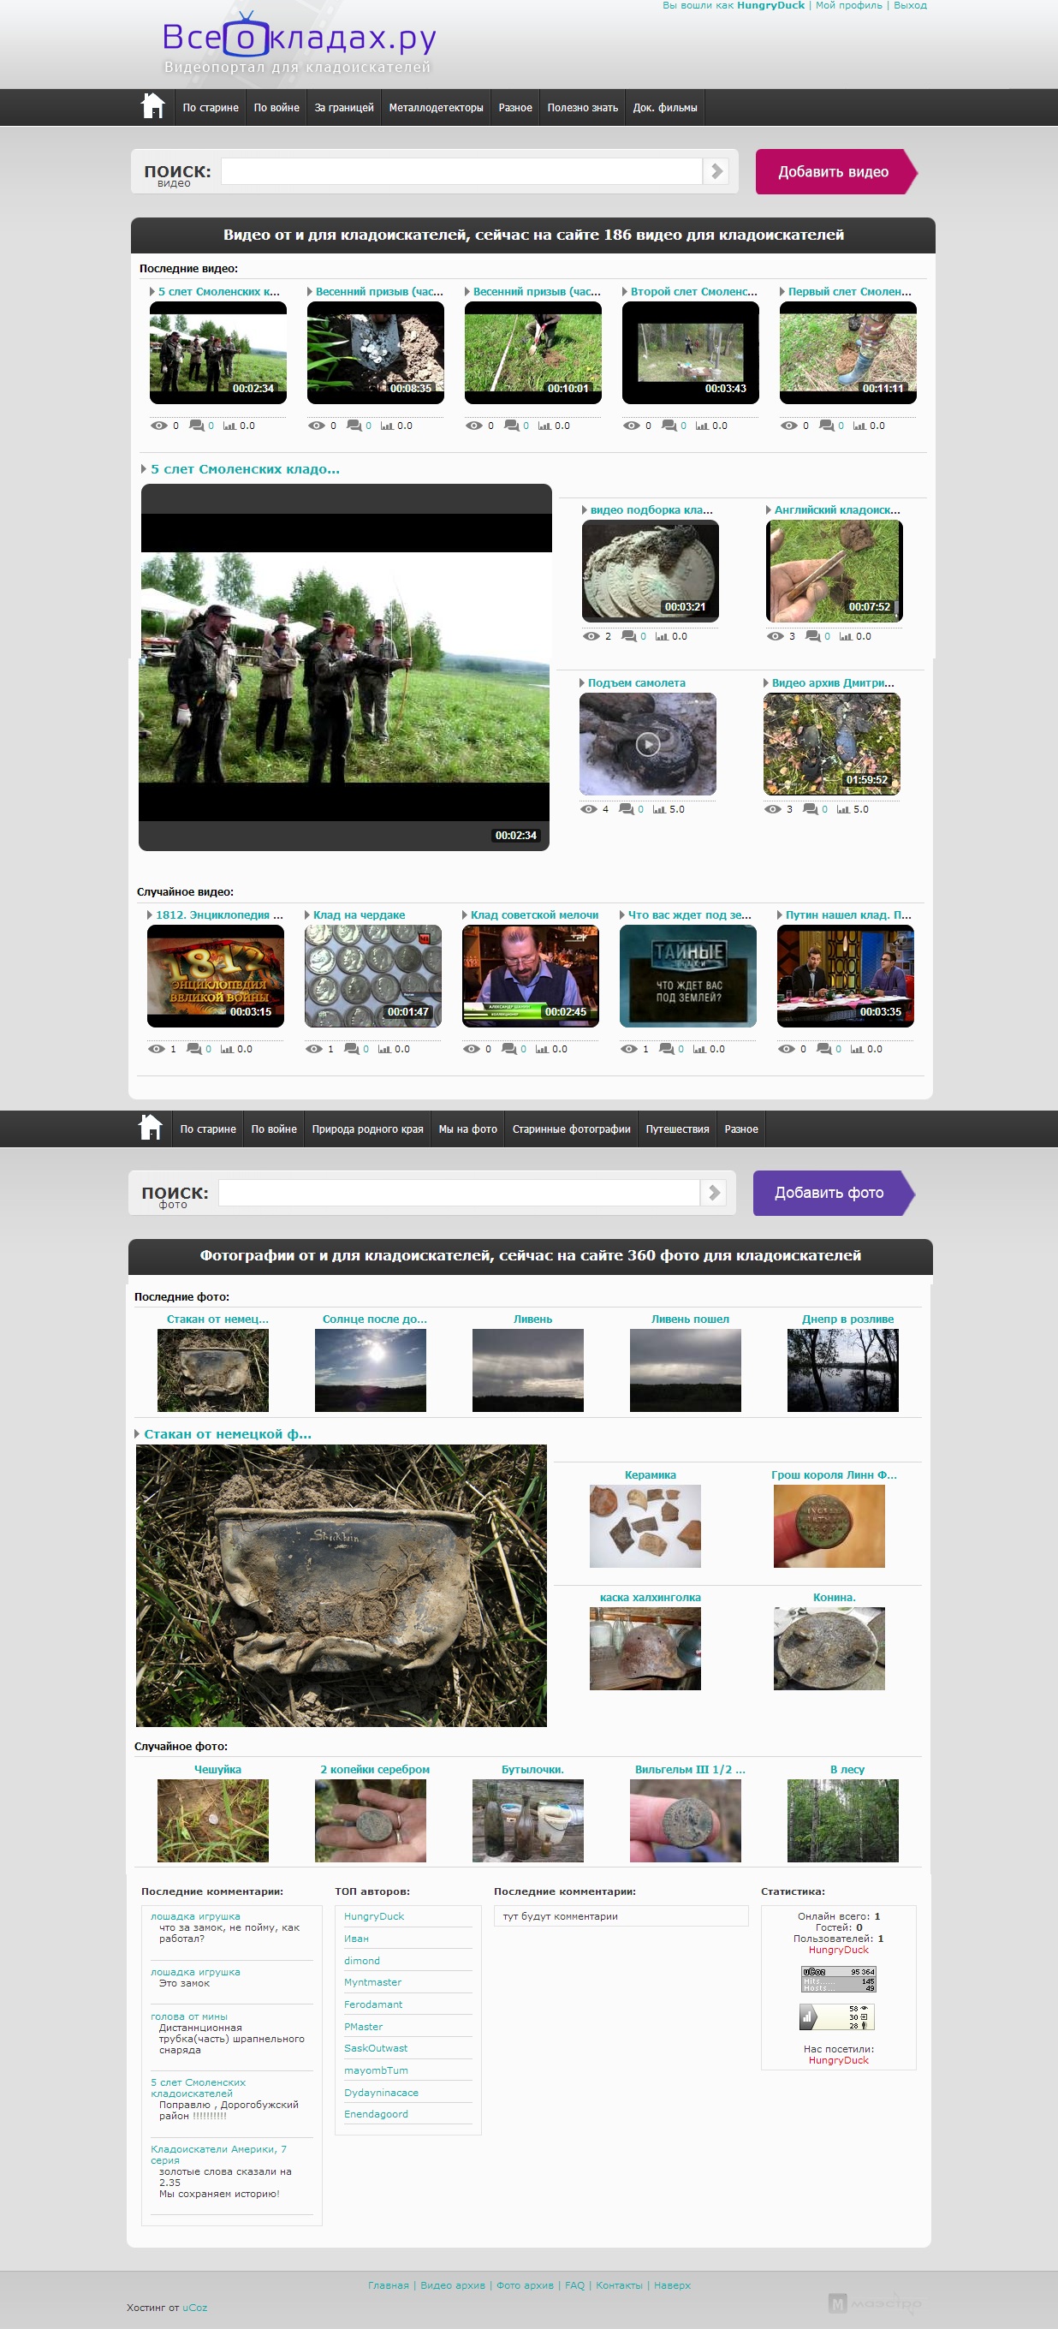
Task: Click «Наверх» footer link
Action: (x=672, y=2284)
